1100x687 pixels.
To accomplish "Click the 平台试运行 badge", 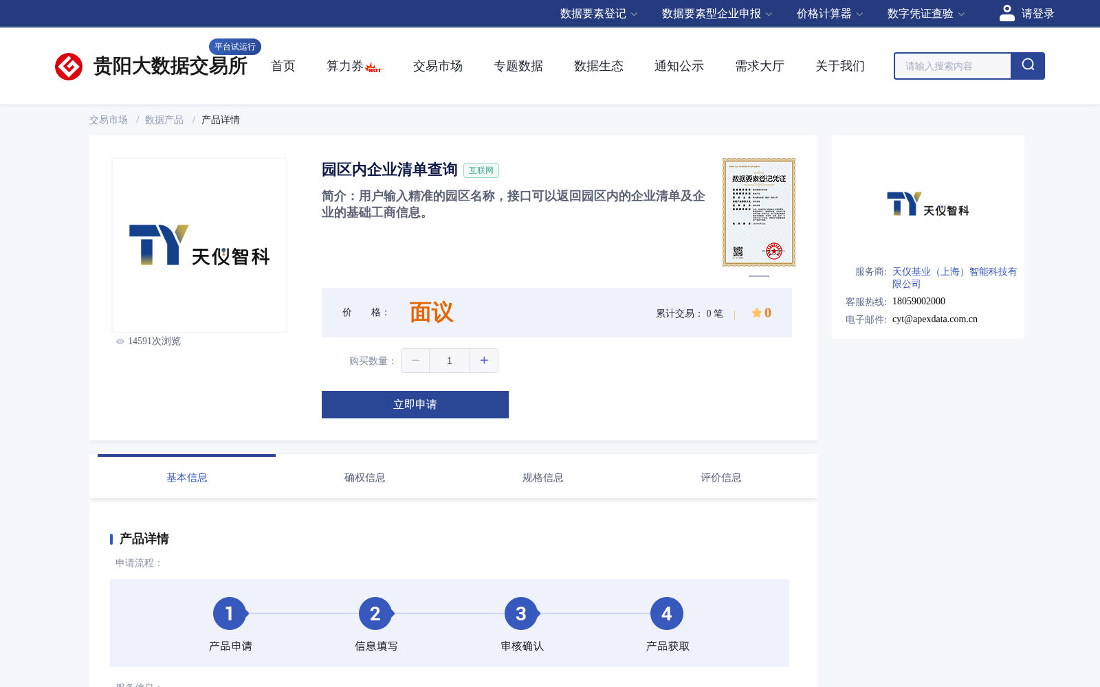I will tap(235, 47).
